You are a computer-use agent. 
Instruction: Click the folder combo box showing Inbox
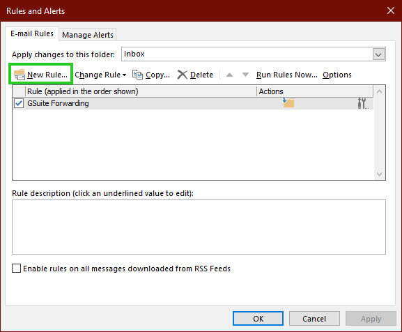pos(254,54)
